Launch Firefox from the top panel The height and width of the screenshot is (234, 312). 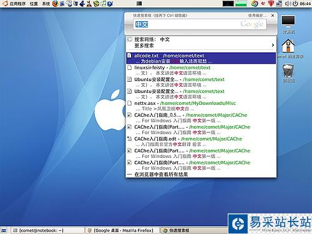coord(55,3)
